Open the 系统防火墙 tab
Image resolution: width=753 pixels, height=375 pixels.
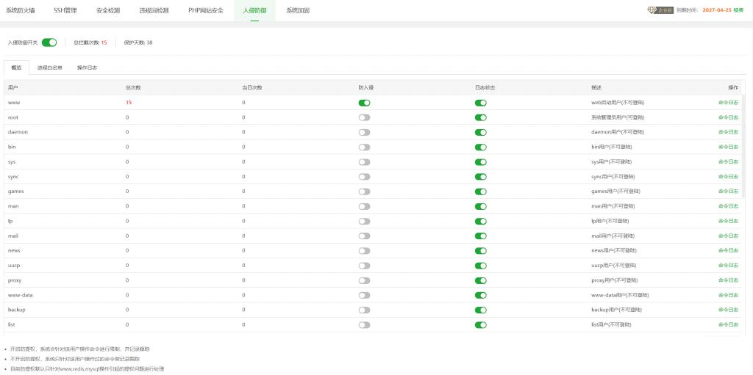(20, 11)
